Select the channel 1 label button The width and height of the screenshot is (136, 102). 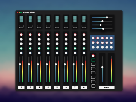coord(21,87)
